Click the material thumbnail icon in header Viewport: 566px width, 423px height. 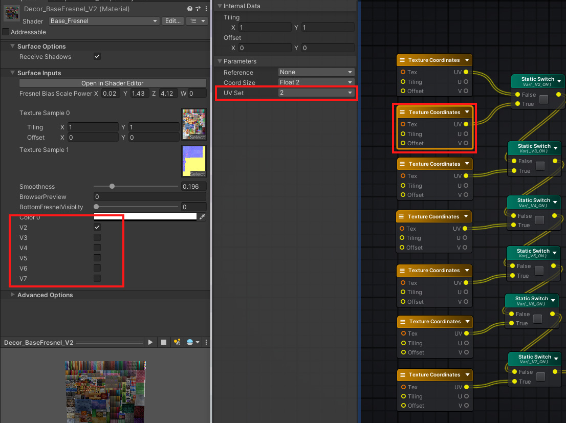(12, 13)
